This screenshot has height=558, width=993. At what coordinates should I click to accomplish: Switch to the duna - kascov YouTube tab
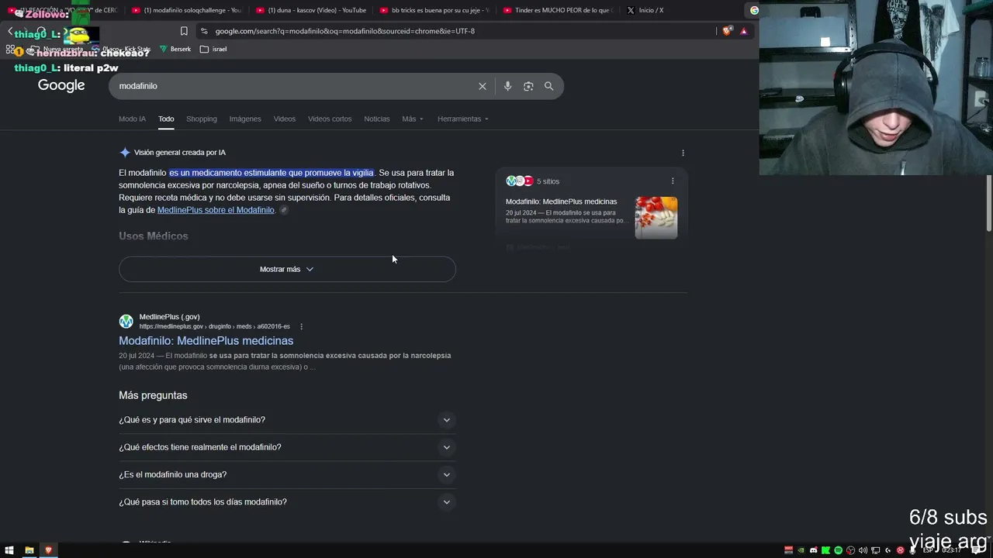point(310,10)
